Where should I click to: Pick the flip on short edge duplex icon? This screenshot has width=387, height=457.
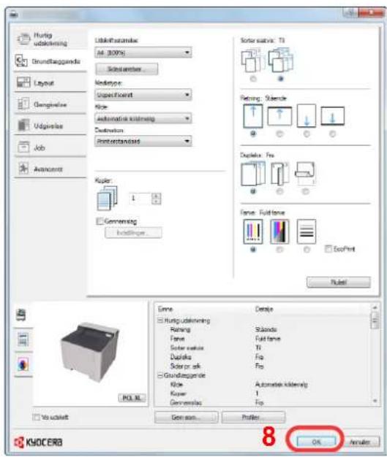[x=306, y=174]
